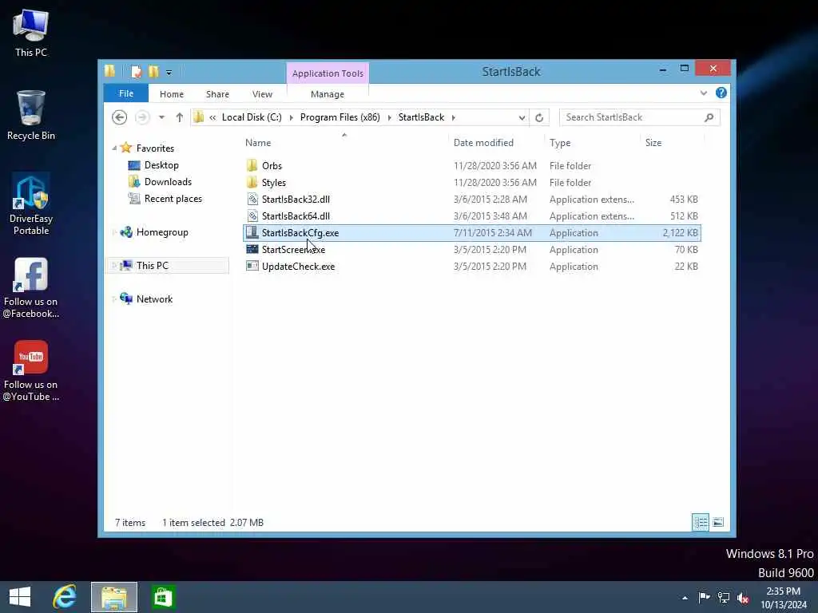Open address bar history dropdown
Viewport: 818px width, 613px height.
click(522, 118)
